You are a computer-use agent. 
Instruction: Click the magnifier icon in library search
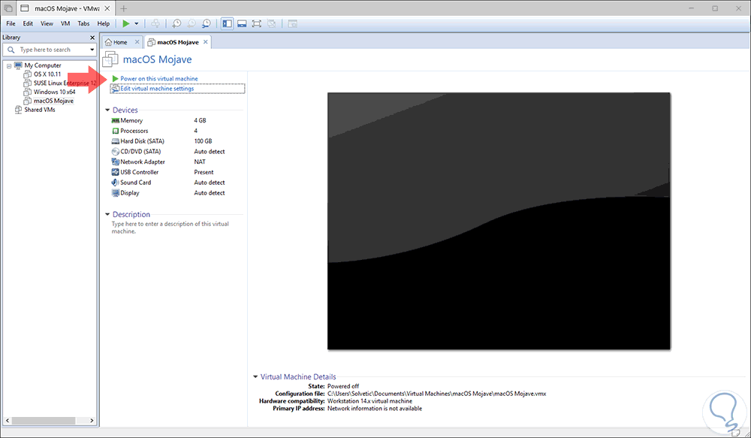(x=11, y=50)
